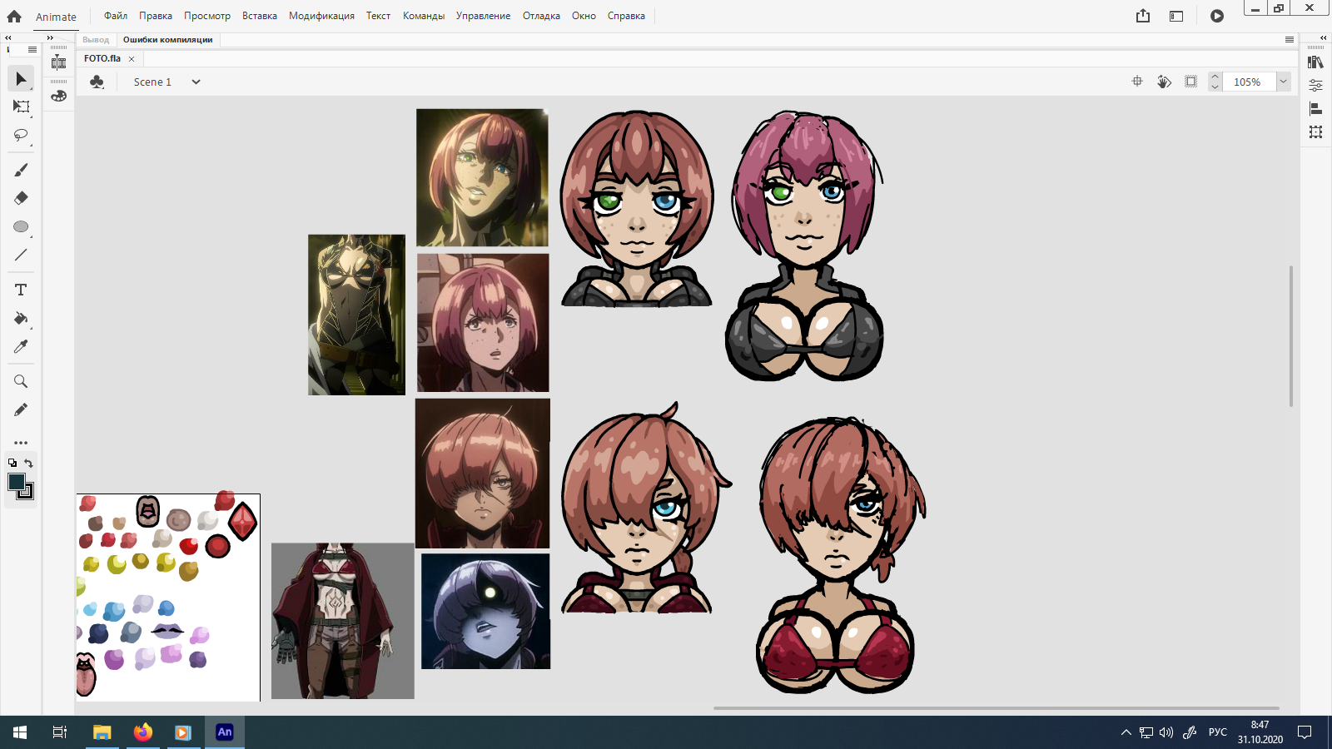Open the Color palette panel icon

point(58,96)
